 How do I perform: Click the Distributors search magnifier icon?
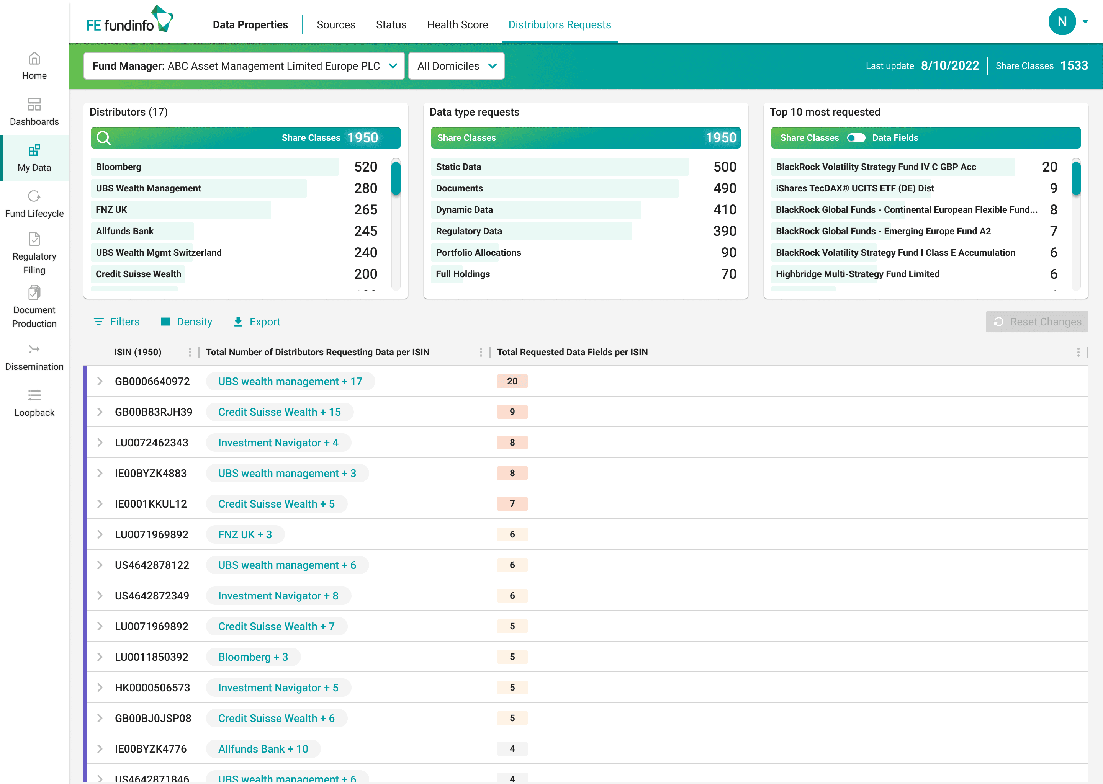(104, 138)
